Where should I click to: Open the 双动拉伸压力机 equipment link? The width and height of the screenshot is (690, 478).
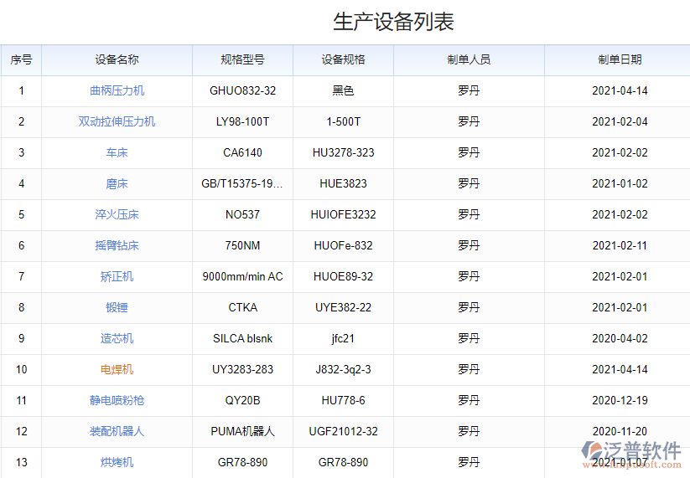[x=117, y=121]
